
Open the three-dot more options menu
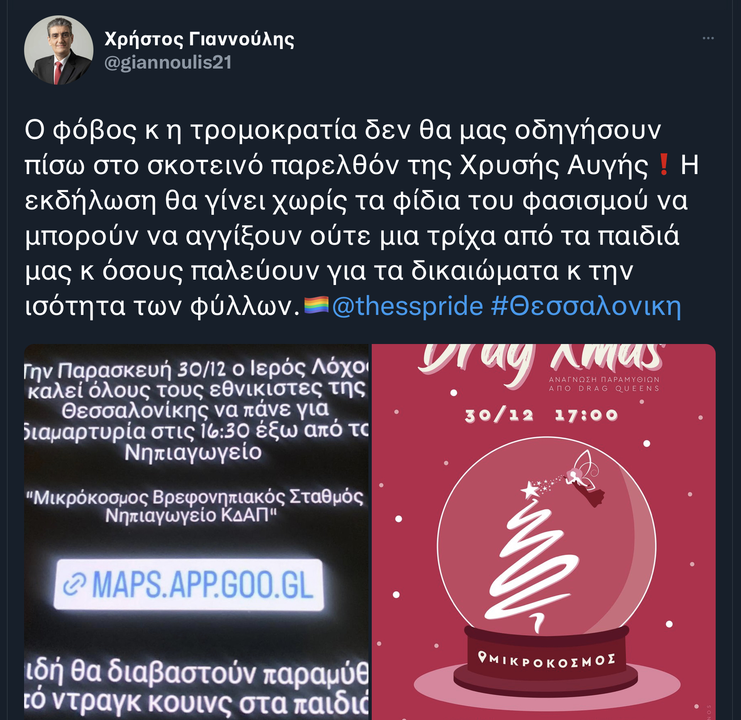pyautogui.click(x=708, y=38)
